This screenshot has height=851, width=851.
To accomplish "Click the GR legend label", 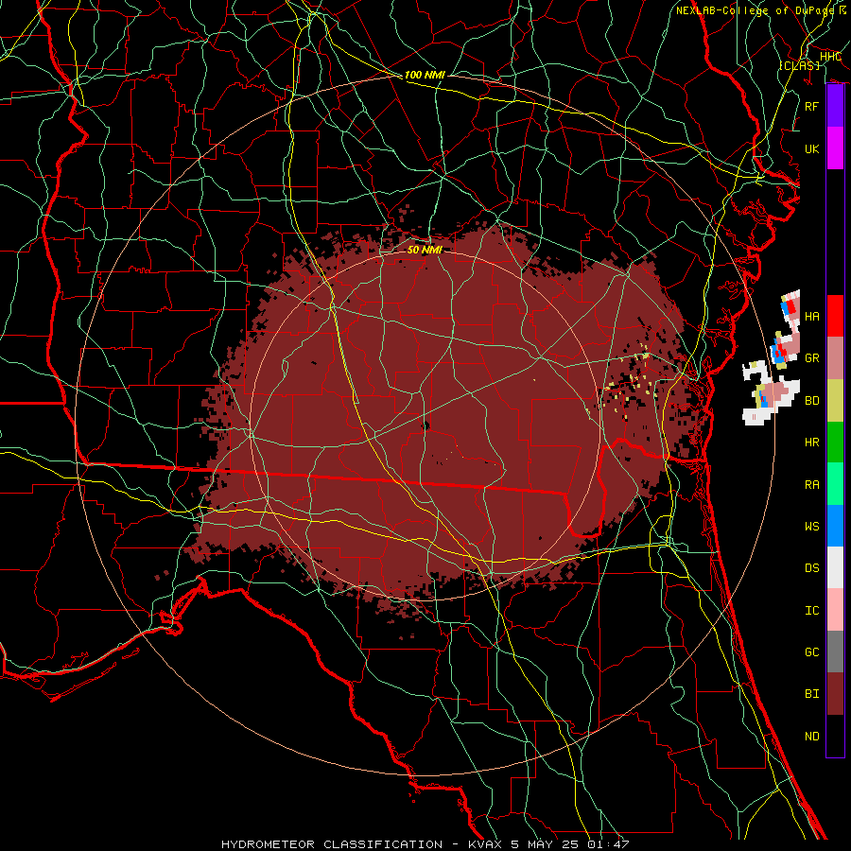I will [x=812, y=358].
